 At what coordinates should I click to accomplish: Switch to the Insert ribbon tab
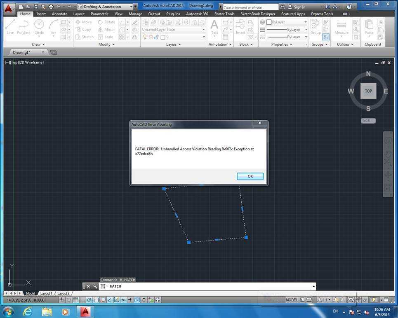point(41,14)
